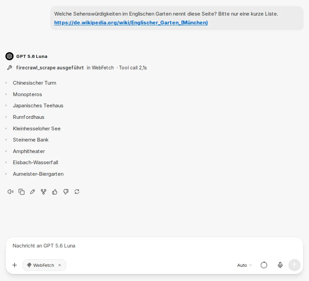The image size is (309, 281).
Task: Give a thumbs up to the response
Action: pos(55,192)
